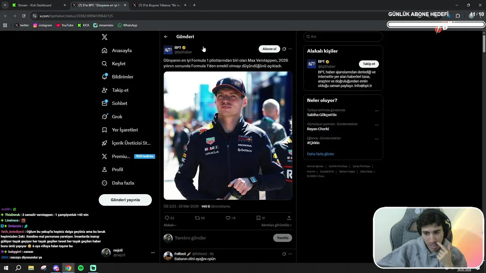Open YouTube bookmark
This screenshot has width=486, height=273.
(65, 25)
